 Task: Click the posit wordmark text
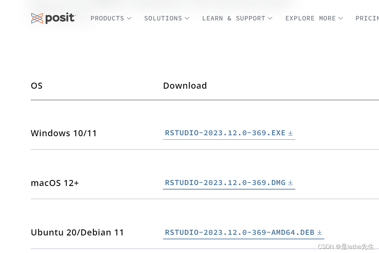coord(60,18)
